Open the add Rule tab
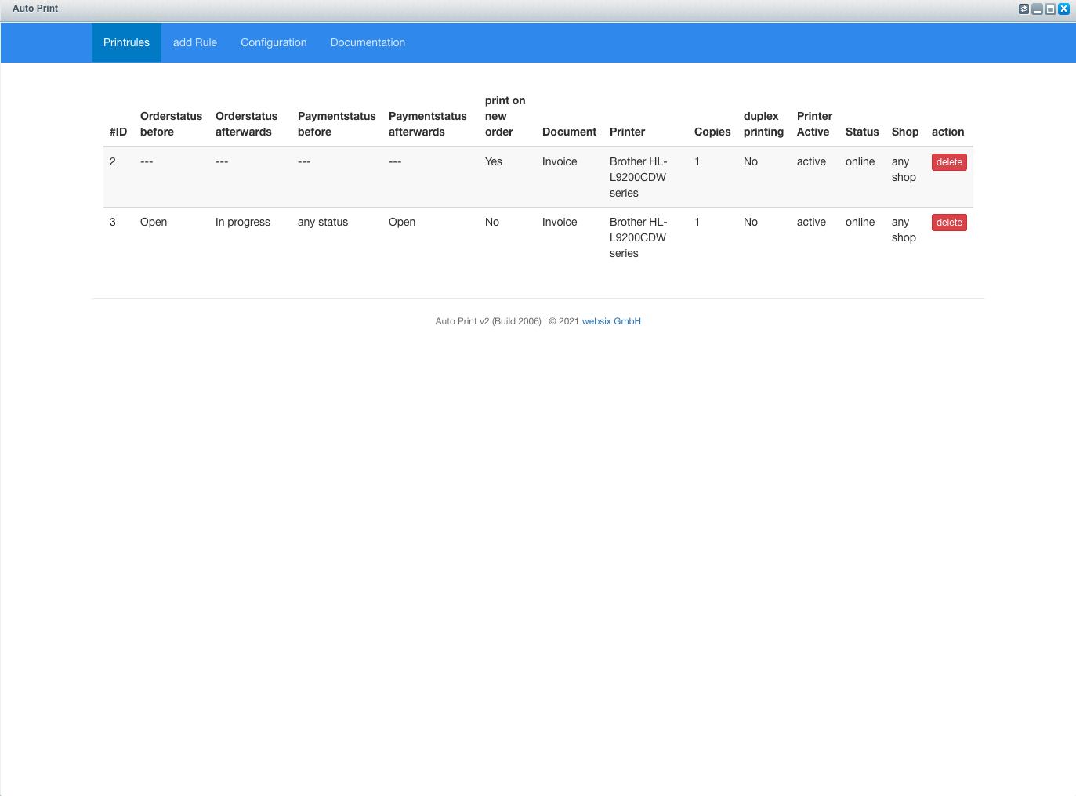Viewport: 1076px width, 796px height. click(195, 42)
